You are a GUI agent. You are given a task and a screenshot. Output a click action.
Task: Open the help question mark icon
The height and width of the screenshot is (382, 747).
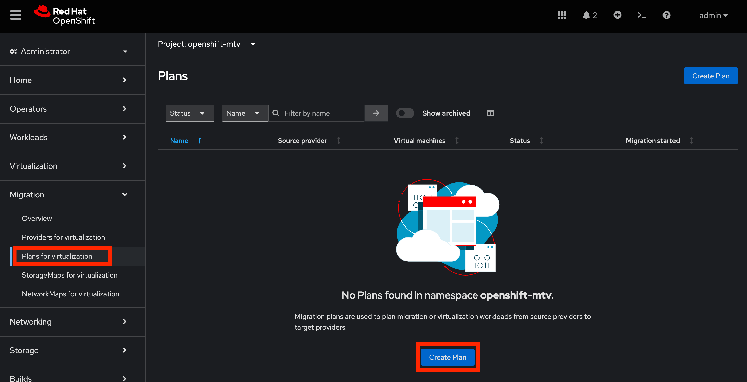pyautogui.click(x=666, y=15)
